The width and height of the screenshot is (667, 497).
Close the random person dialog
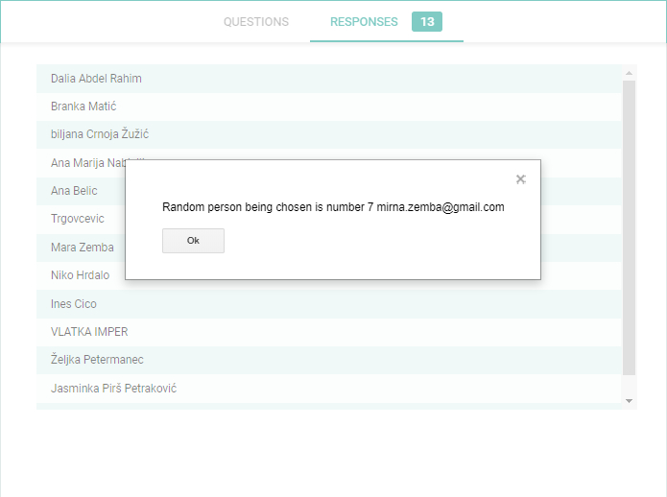(520, 179)
